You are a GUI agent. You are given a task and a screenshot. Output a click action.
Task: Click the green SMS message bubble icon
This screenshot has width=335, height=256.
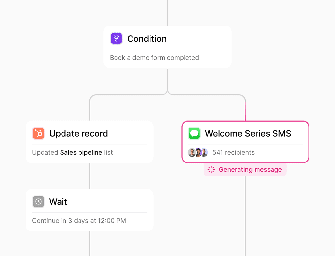(194, 133)
